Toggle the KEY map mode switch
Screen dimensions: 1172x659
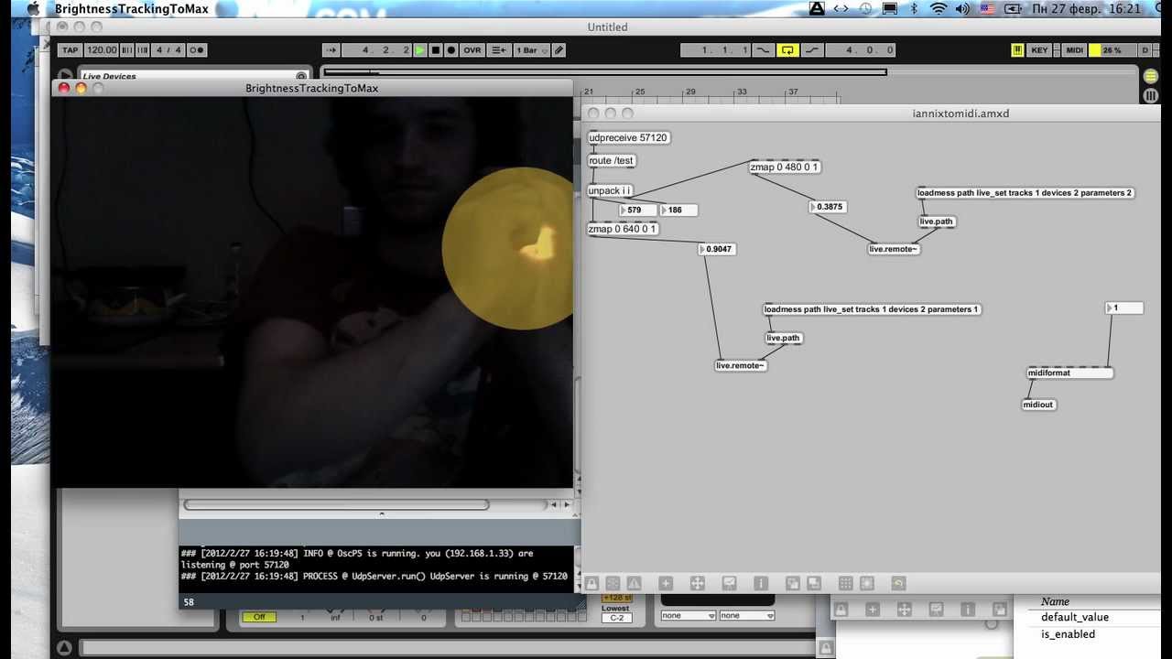coord(1039,50)
